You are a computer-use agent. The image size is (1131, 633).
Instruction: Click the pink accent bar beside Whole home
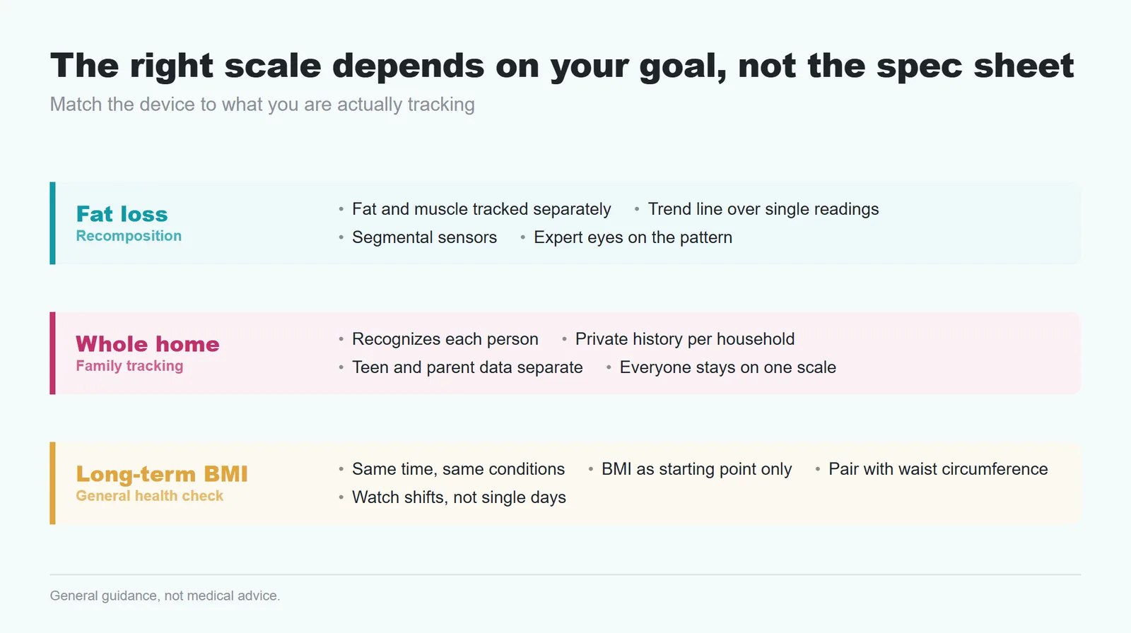[52, 353]
